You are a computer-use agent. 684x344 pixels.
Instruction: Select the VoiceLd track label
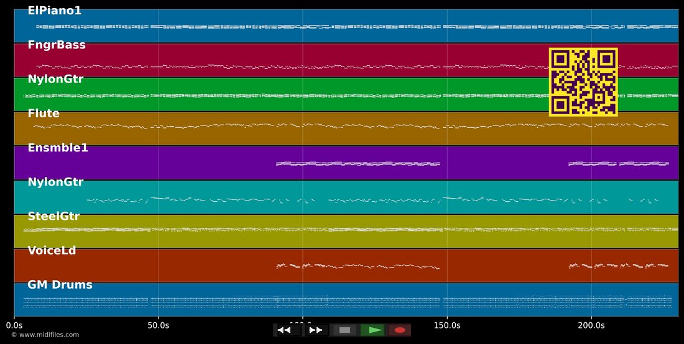coord(52,250)
